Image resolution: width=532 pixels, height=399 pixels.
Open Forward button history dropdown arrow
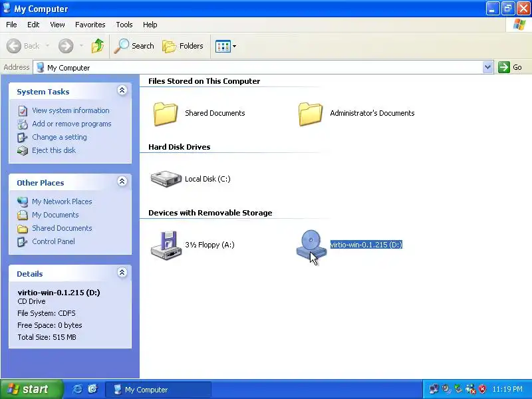click(x=81, y=46)
